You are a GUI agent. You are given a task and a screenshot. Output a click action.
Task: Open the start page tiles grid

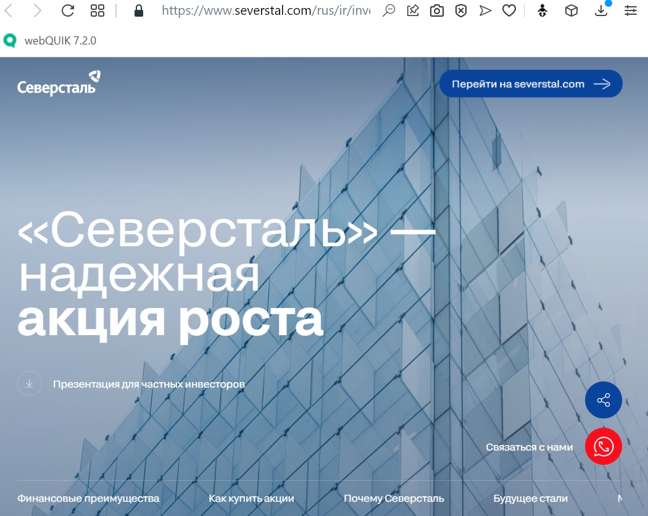coord(97,10)
